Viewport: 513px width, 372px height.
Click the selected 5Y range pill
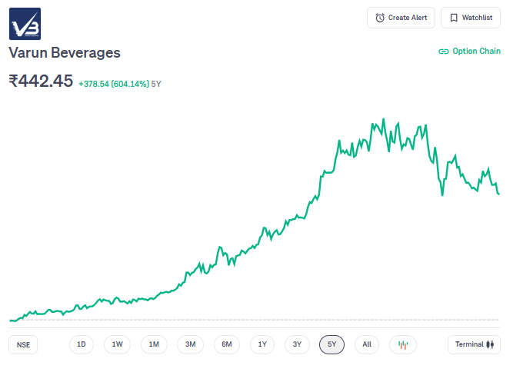point(332,344)
